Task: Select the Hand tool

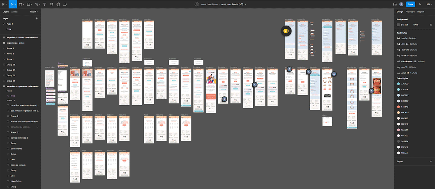Action: [58, 4]
